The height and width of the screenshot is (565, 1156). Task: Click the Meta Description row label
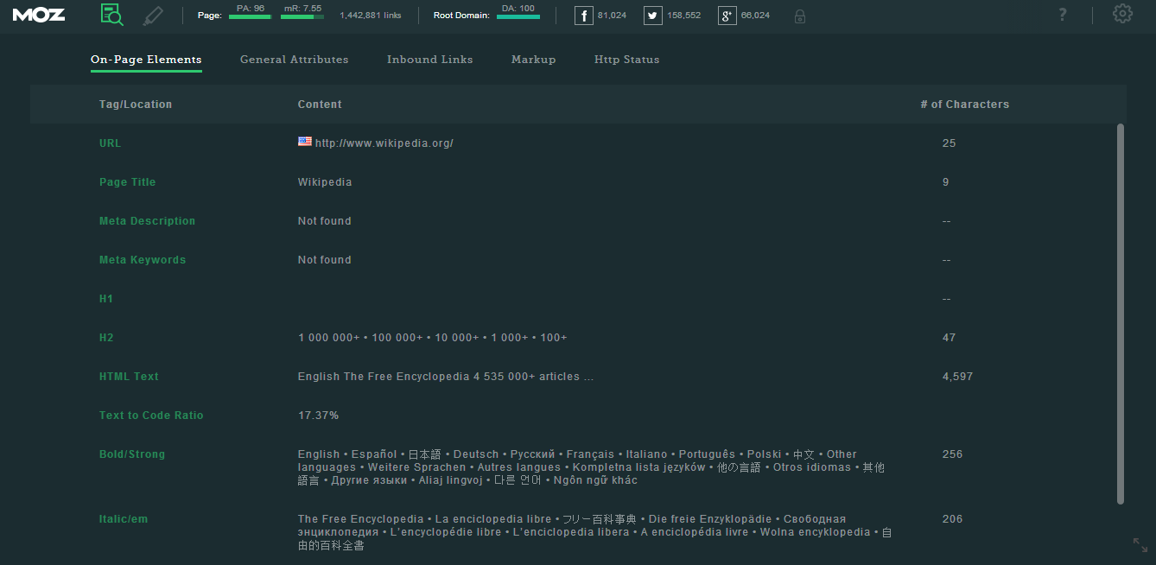point(148,221)
